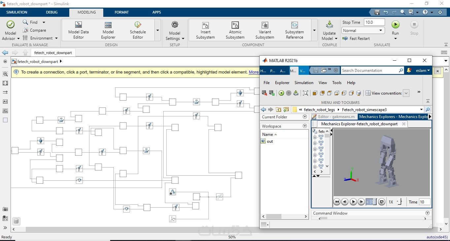Open the Explorer menu in MATLAB
Viewport: 450px width, 241px height.
[x=282, y=83]
